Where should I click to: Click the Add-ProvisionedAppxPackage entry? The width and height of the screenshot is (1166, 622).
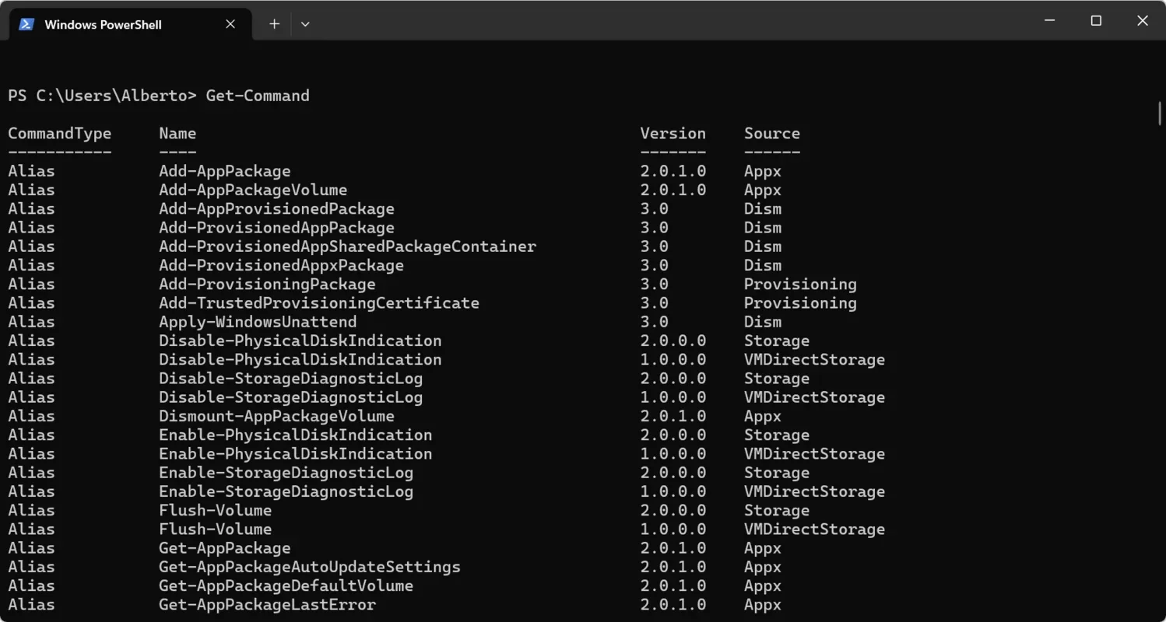(x=281, y=265)
